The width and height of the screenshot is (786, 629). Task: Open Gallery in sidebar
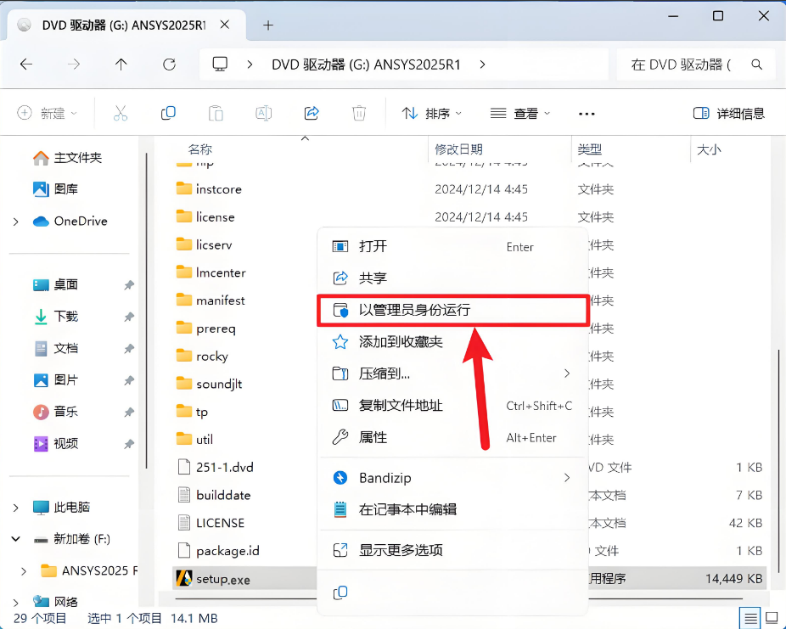pos(55,189)
